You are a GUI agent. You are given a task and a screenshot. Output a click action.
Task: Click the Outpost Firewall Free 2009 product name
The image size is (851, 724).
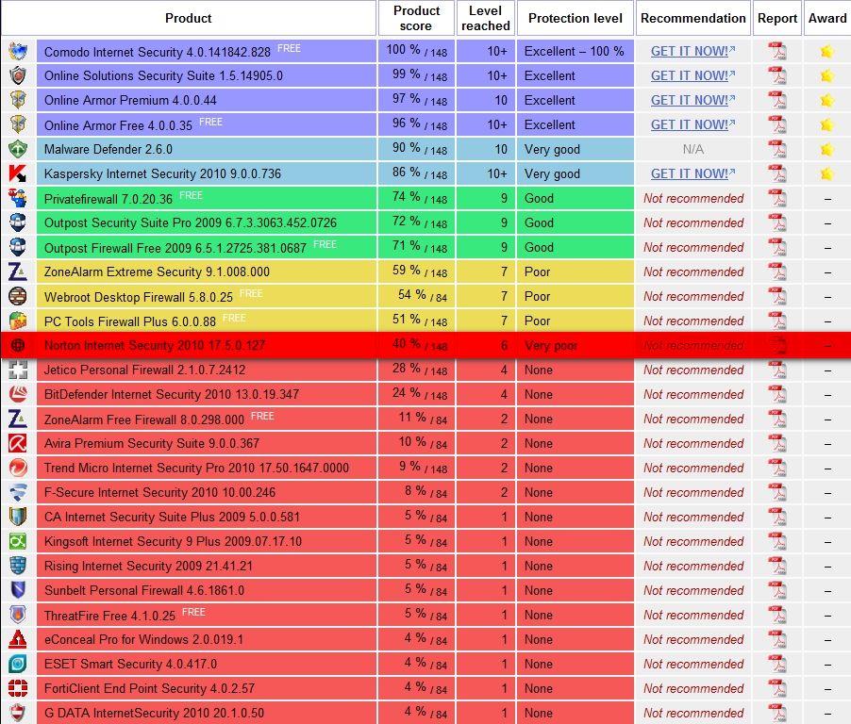tap(175, 248)
